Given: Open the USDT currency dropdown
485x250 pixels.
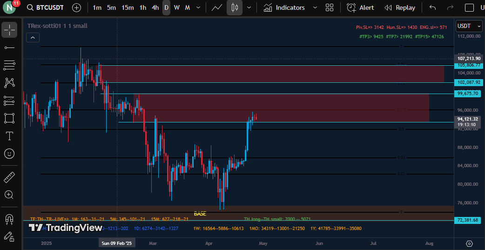Looking at the screenshot, I should (469, 26).
